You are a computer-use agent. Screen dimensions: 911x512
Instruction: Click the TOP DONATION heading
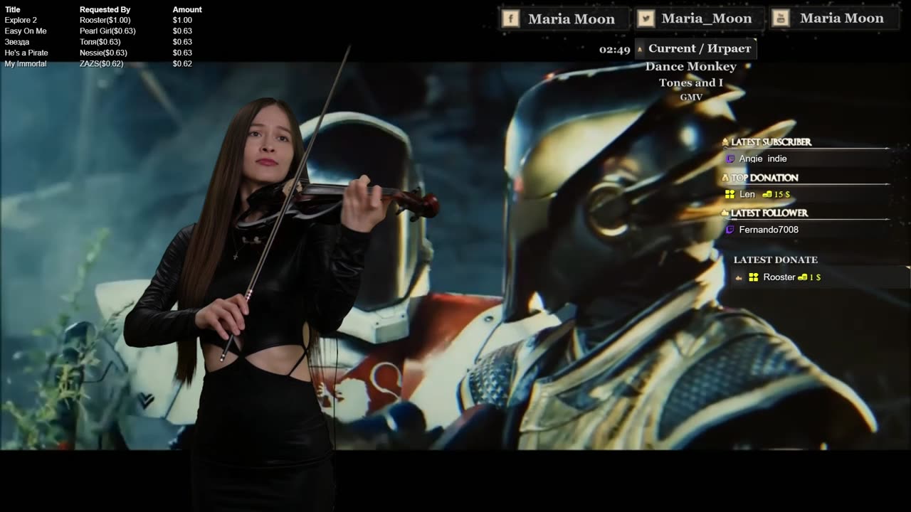click(x=765, y=178)
